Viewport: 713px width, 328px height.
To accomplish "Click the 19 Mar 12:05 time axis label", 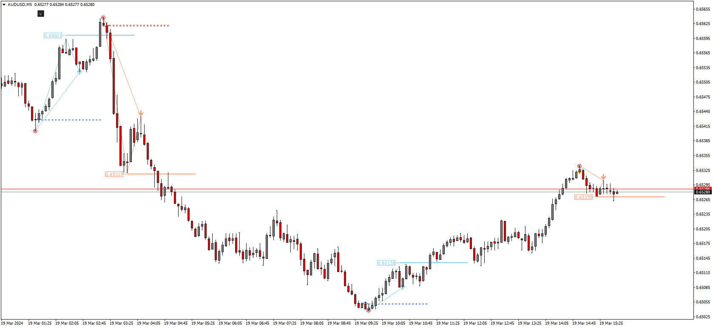I will click(x=475, y=323).
